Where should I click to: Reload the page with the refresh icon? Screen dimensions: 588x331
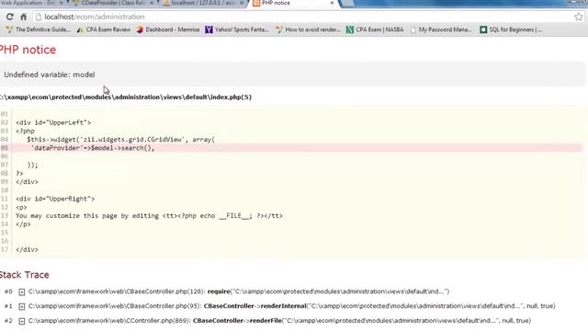(10, 17)
